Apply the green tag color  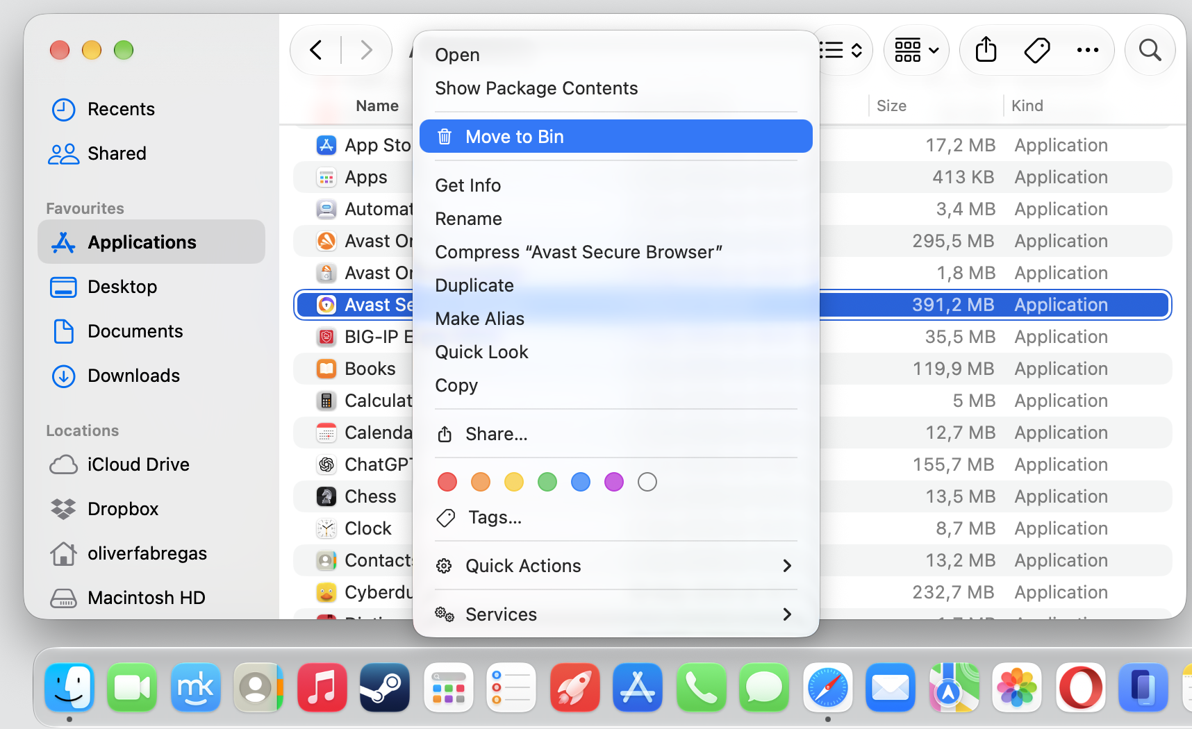pos(547,482)
